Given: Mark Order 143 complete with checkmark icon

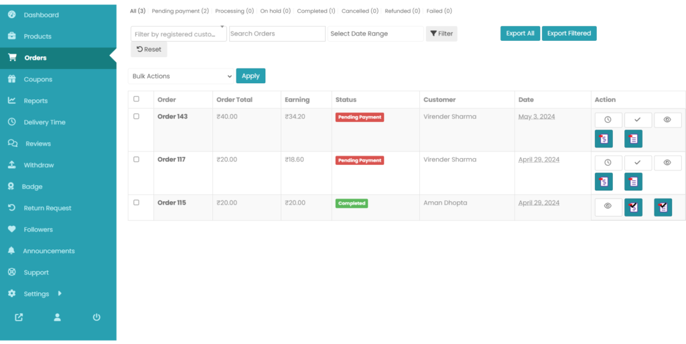Looking at the screenshot, I should click(638, 119).
